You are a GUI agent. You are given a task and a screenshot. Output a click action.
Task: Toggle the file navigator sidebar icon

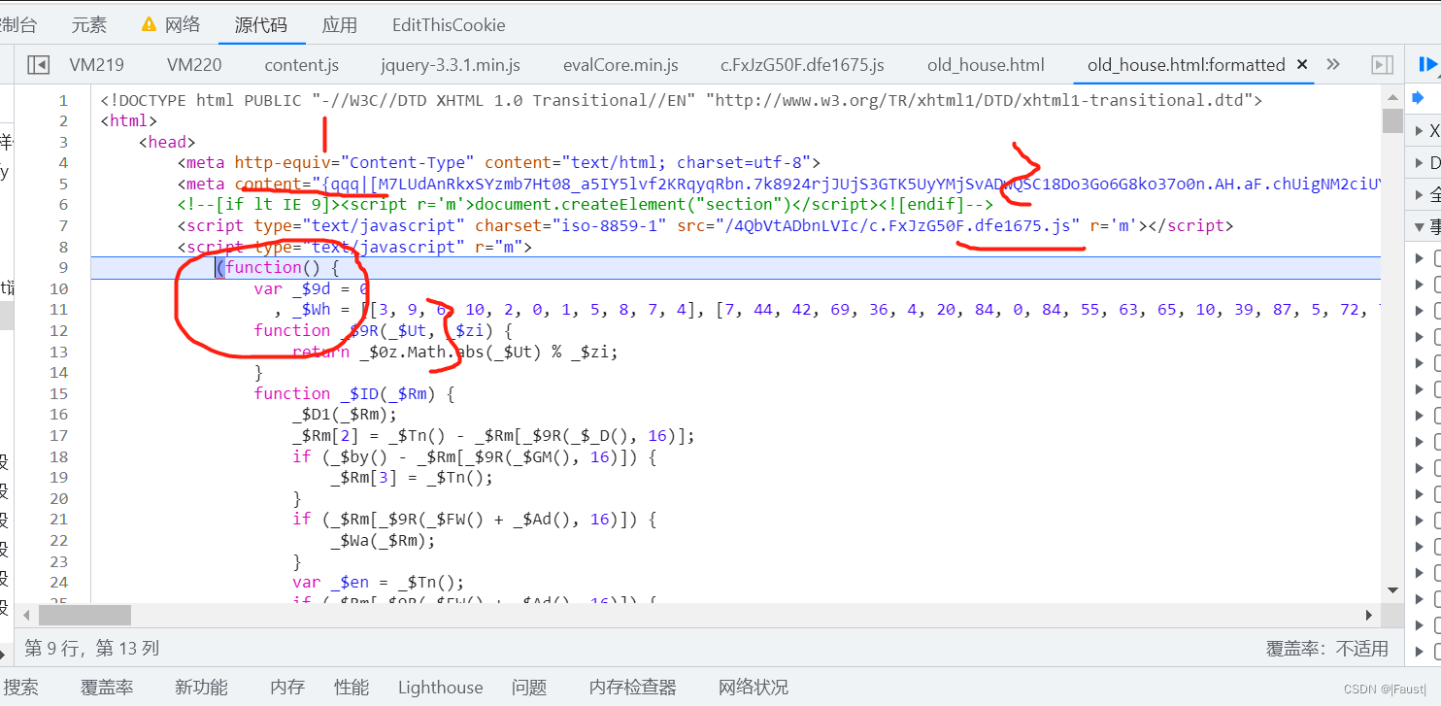(38, 65)
